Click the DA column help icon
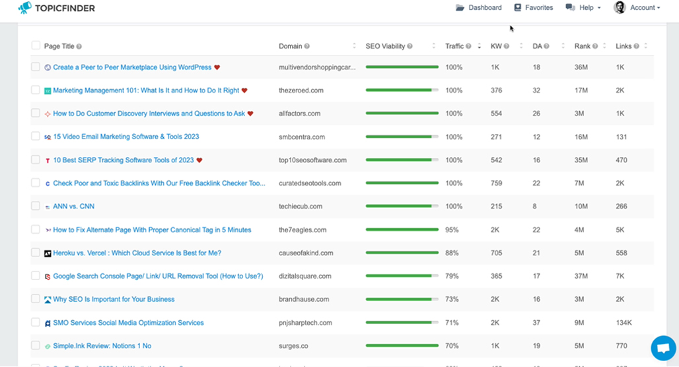Image resolution: width=679 pixels, height=367 pixels. point(546,46)
